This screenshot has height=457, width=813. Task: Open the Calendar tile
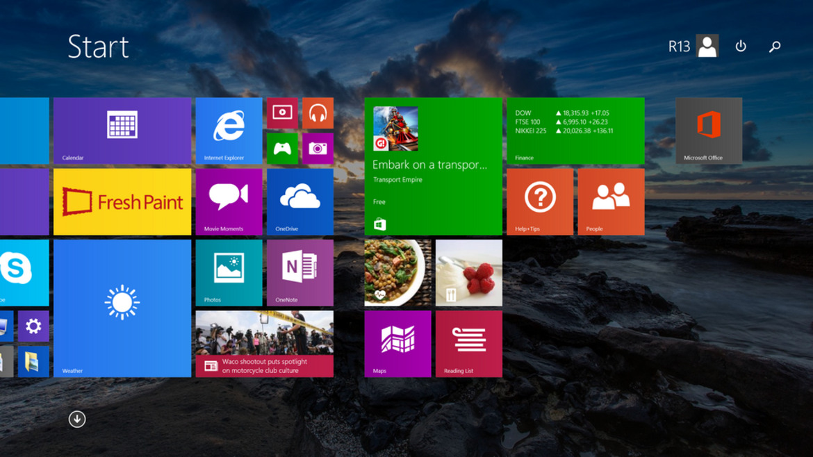pyautogui.click(x=122, y=131)
